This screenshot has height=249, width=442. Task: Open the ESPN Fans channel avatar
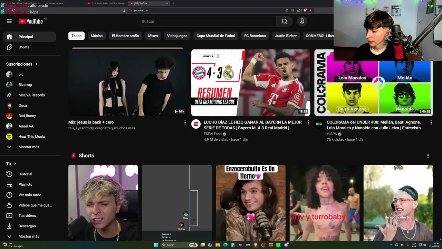[x=196, y=124]
